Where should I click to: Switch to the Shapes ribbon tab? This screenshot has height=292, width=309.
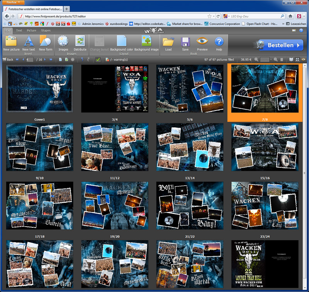point(46,31)
